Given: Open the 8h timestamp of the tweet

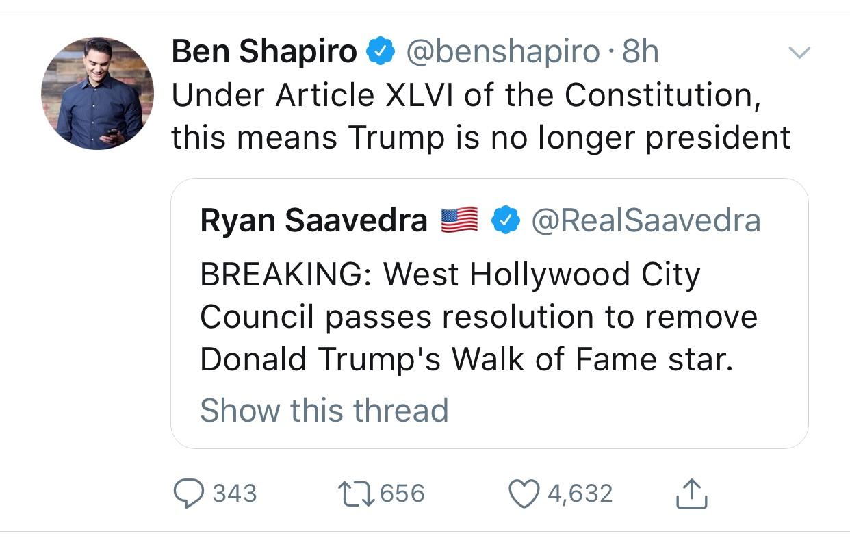Looking at the screenshot, I should (x=639, y=52).
